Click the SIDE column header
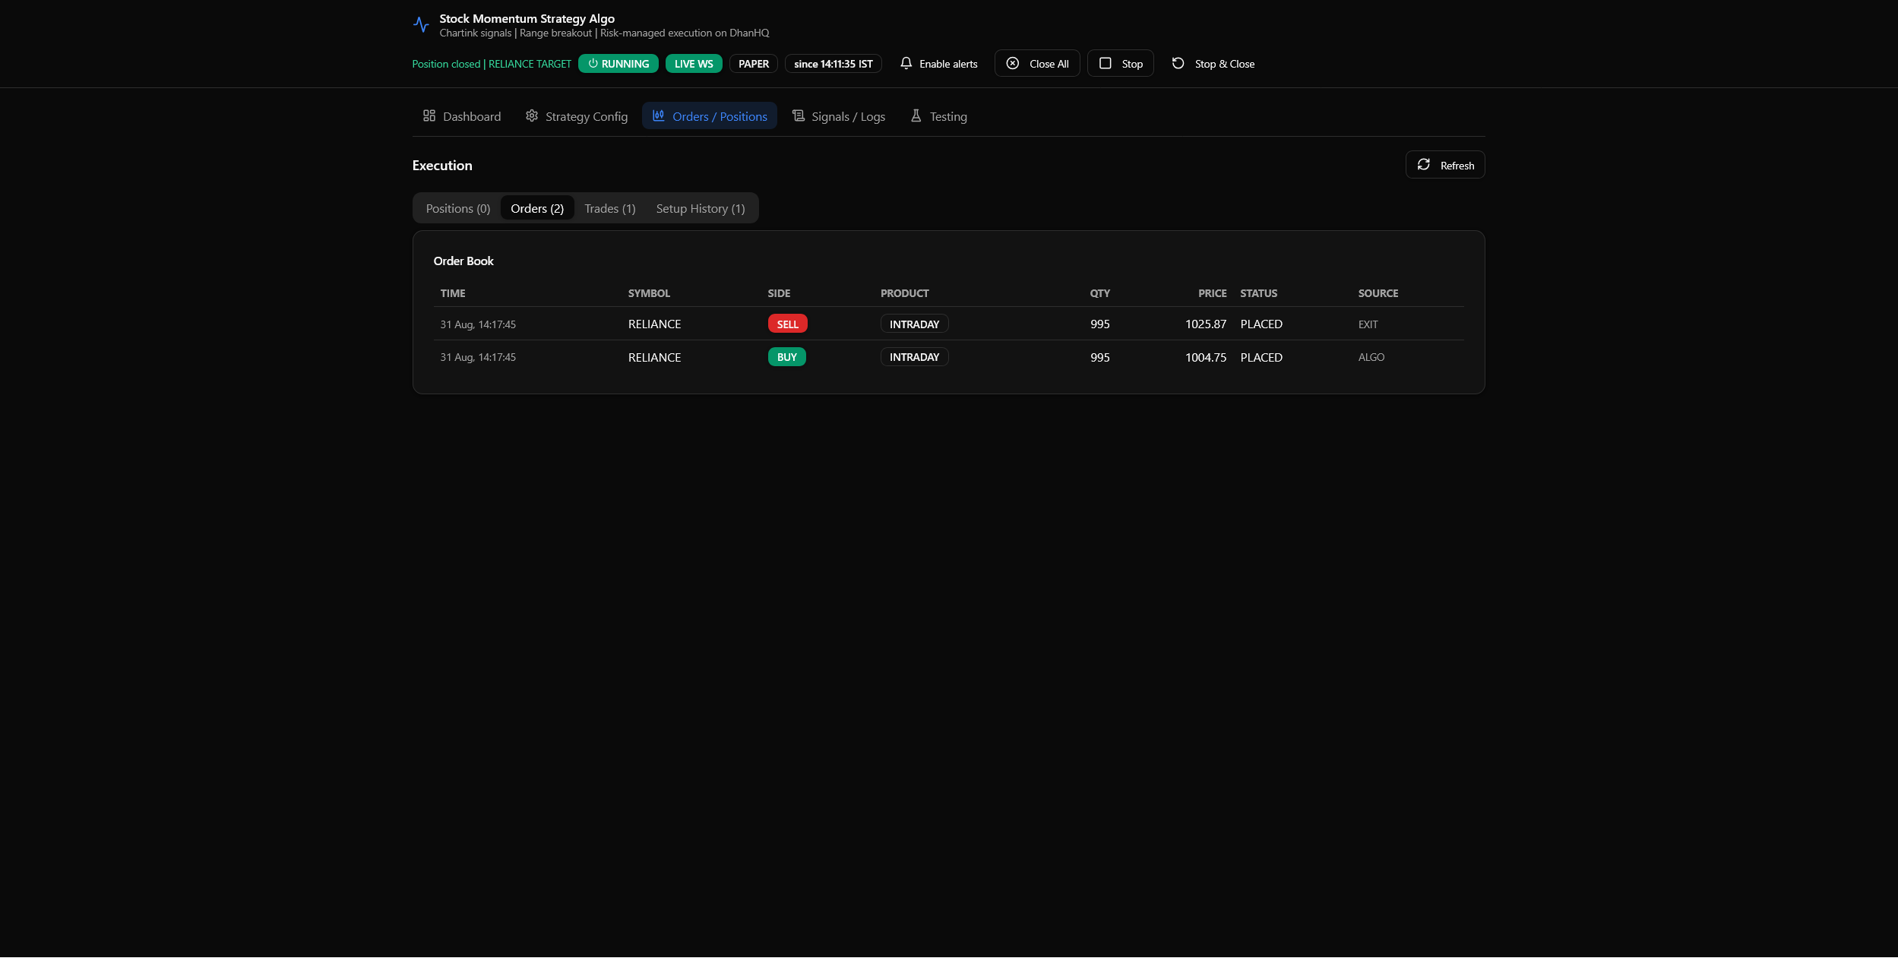The width and height of the screenshot is (1898, 958). click(x=779, y=293)
